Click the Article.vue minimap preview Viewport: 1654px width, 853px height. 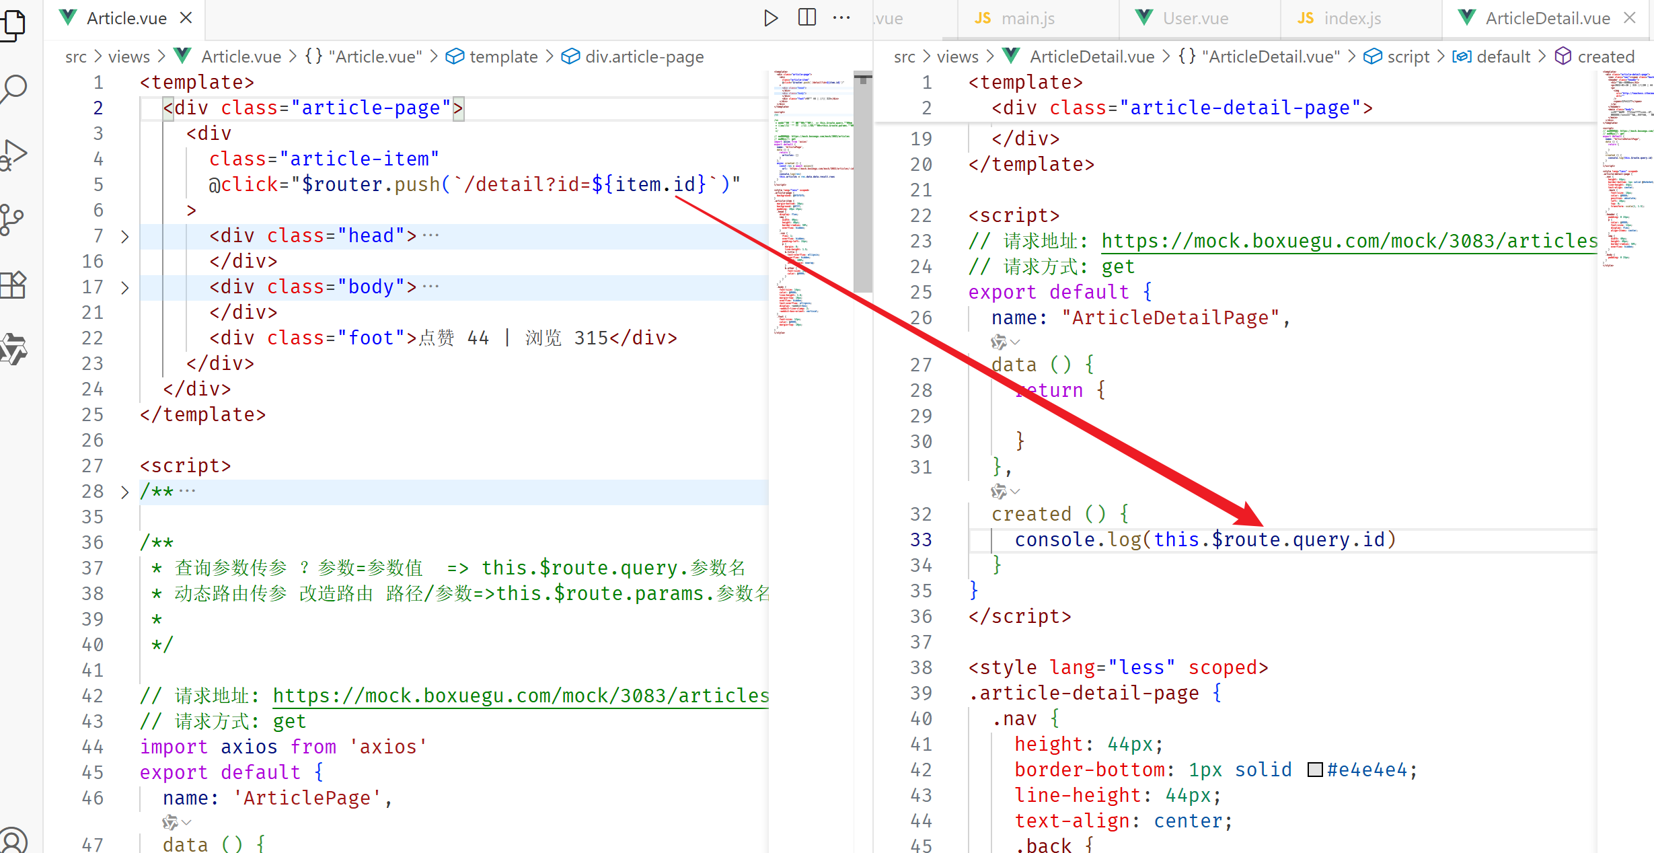pos(811,202)
